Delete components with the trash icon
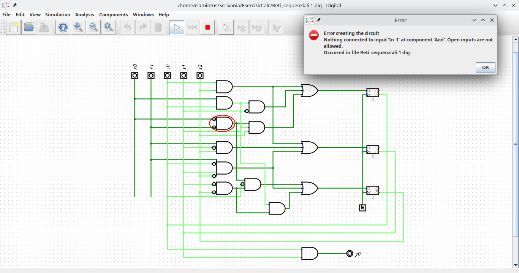The height and width of the screenshot is (273, 519). point(158,27)
